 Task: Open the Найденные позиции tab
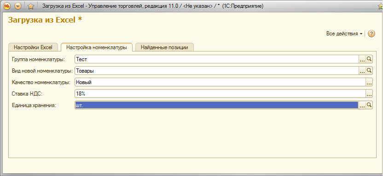pos(164,47)
